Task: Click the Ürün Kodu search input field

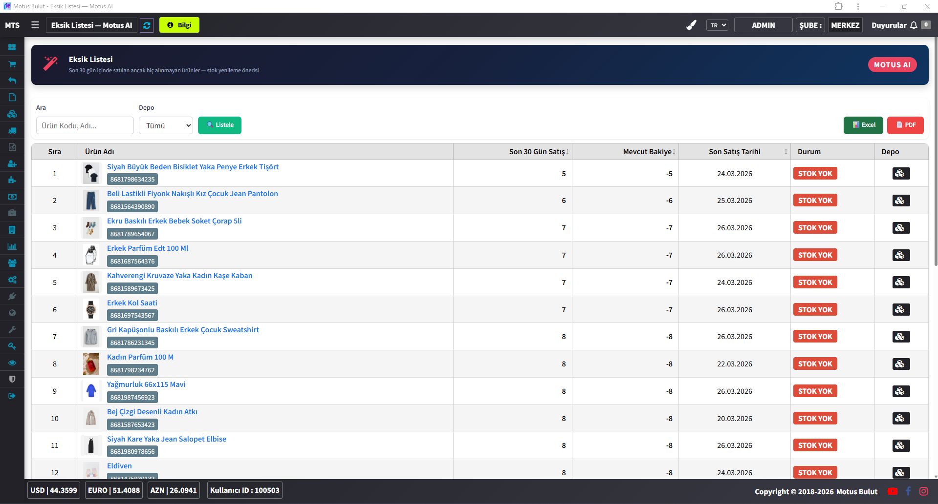Action: (85, 125)
